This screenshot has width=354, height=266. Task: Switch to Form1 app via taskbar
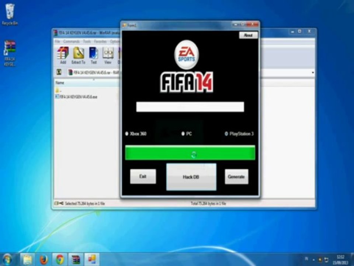(92, 259)
